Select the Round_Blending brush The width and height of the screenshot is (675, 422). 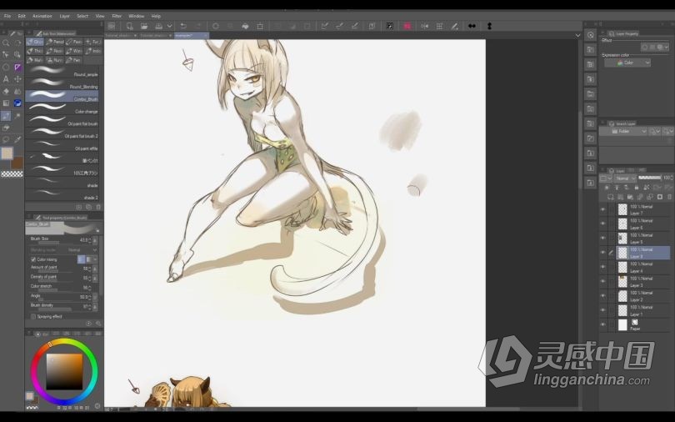[x=62, y=84]
